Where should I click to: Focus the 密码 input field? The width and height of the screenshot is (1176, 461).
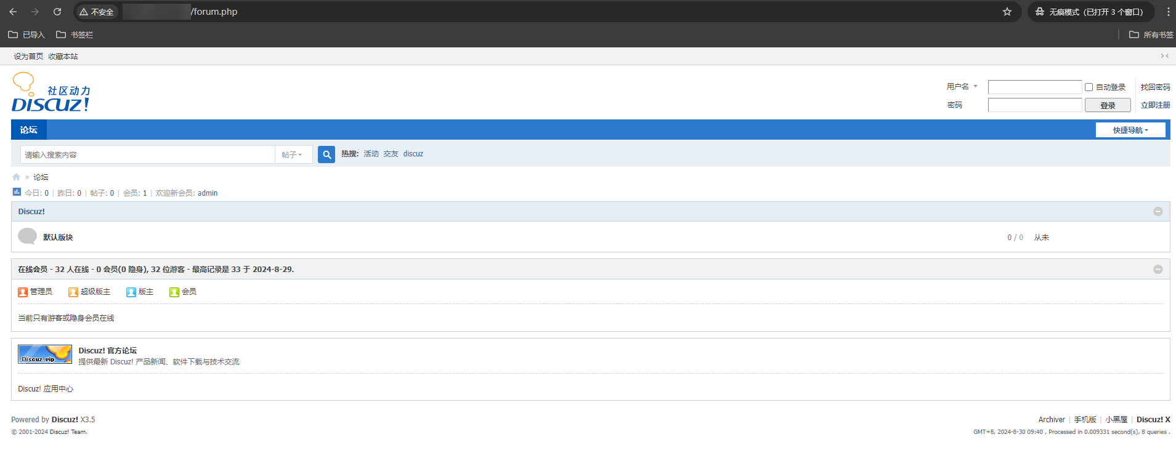pos(1035,105)
